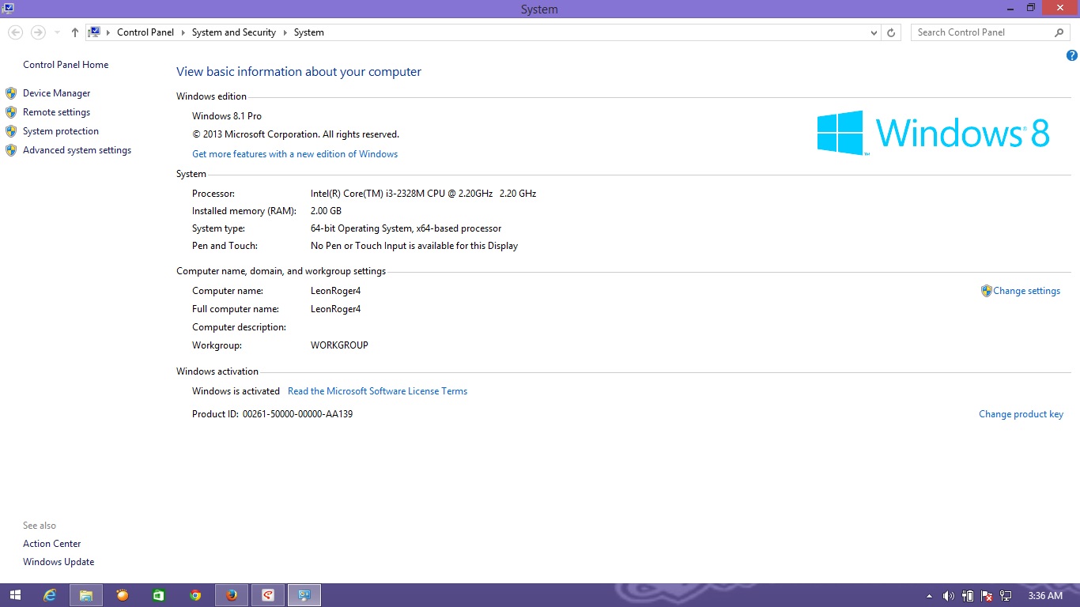
Task: Click Change settings for computer name
Action: point(1026,291)
